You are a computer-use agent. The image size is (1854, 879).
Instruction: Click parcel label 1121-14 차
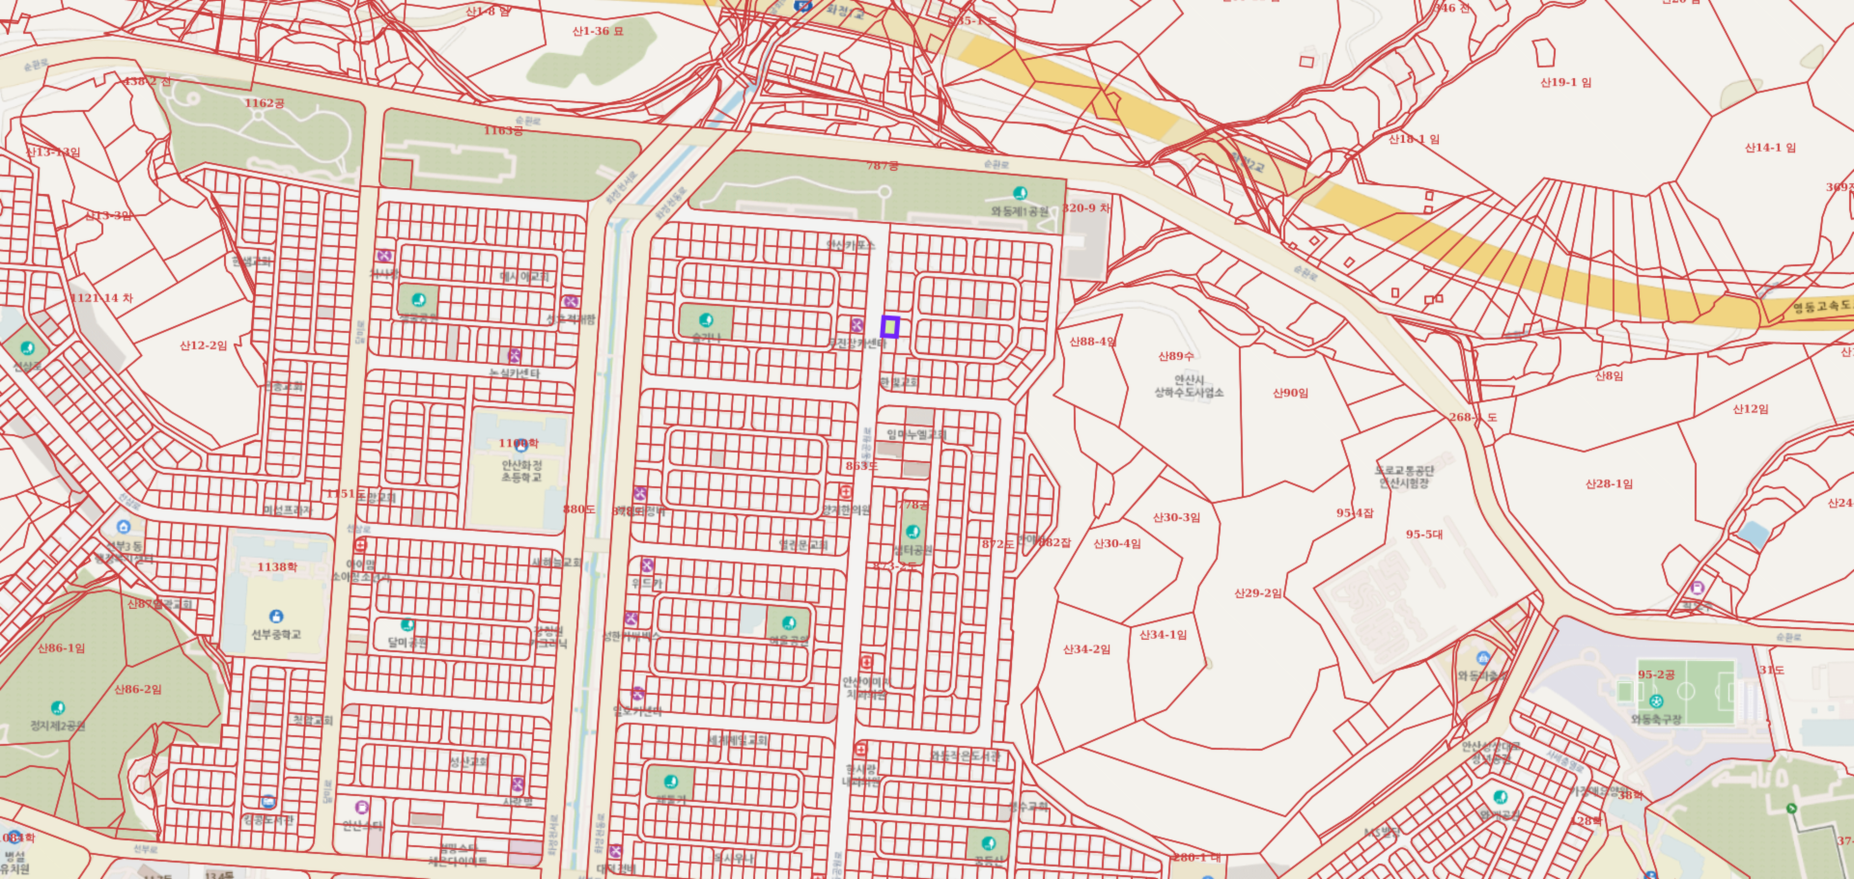tap(101, 298)
